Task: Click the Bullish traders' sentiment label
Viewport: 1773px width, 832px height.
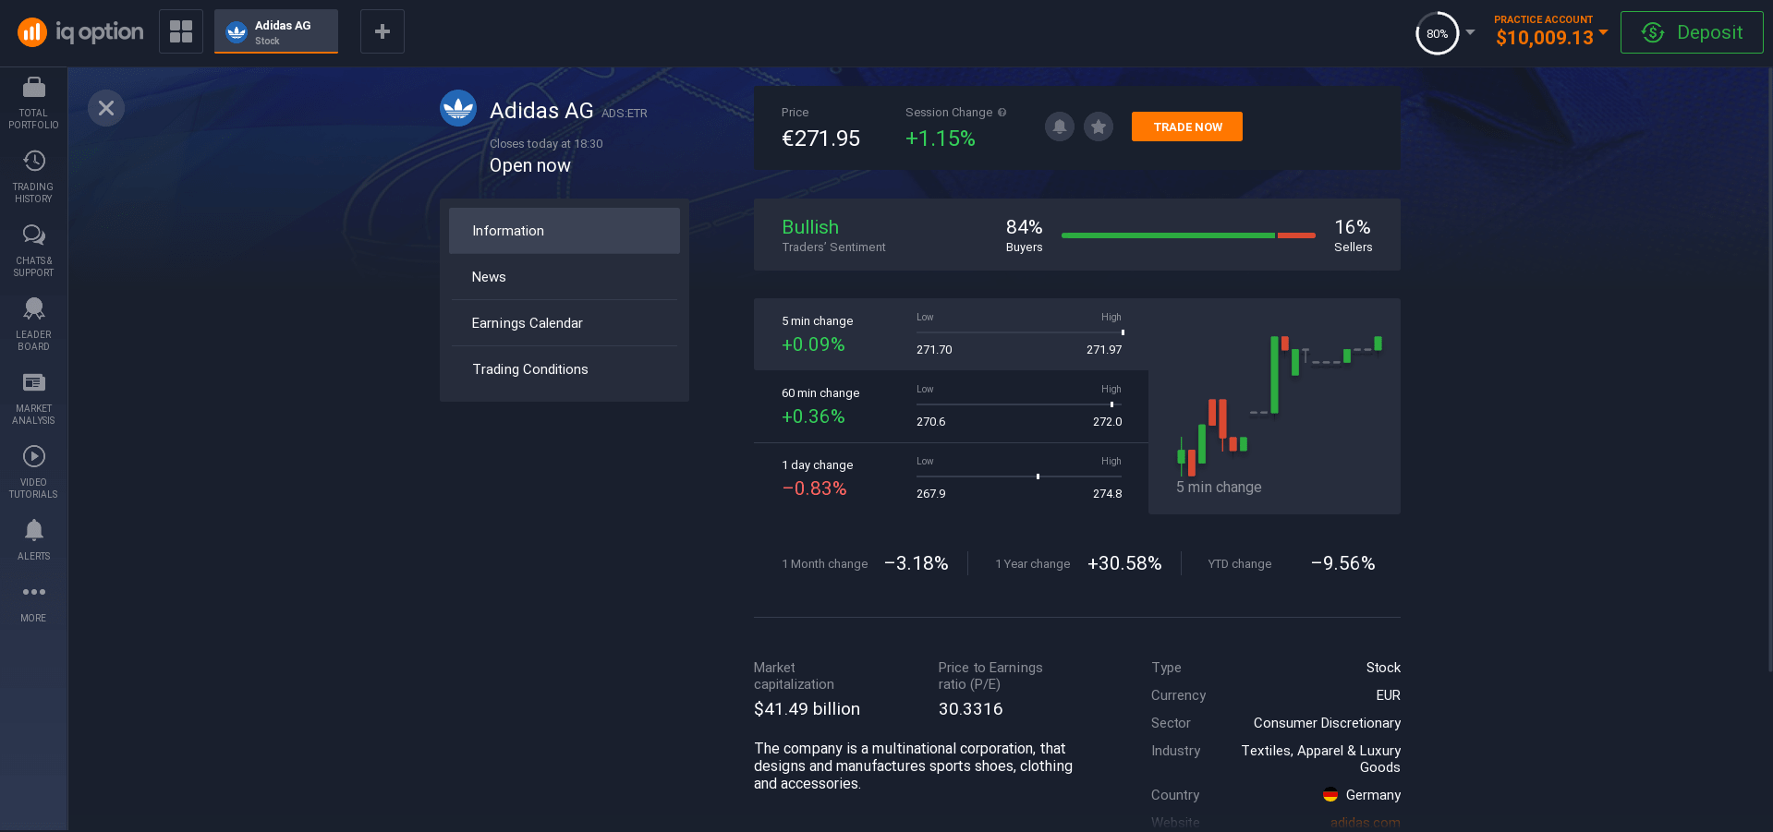Action: (x=810, y=227)
